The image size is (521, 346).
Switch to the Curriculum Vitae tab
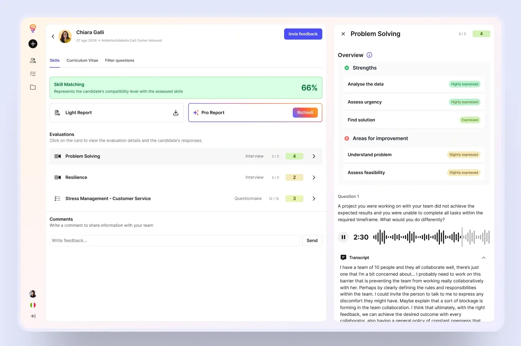click(82, 60)
